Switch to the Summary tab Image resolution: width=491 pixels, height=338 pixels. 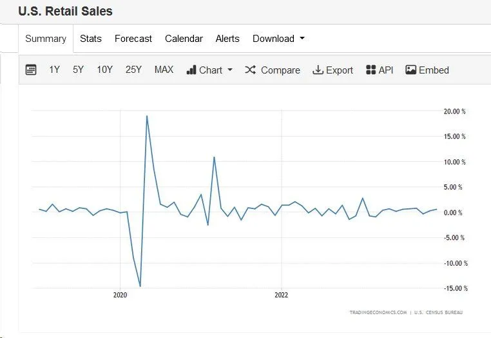46,39
